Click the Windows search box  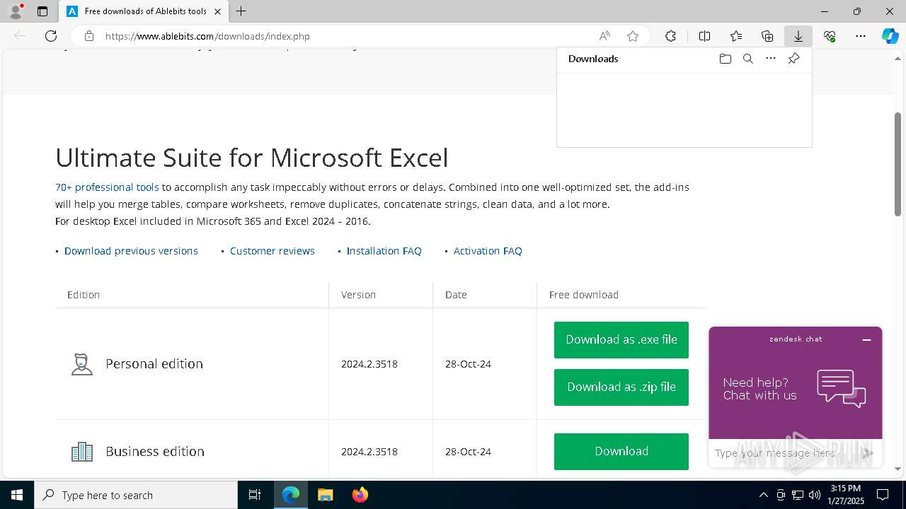pyautogui.click(x=136, y=495)
